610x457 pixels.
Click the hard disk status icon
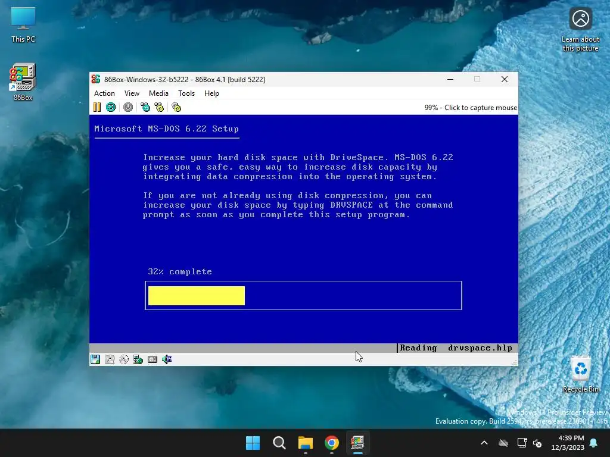click(x=152, y=359)
